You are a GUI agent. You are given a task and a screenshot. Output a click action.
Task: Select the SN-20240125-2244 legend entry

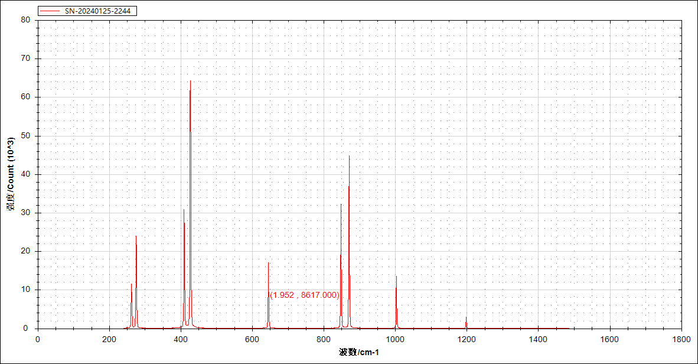point(97,11)
